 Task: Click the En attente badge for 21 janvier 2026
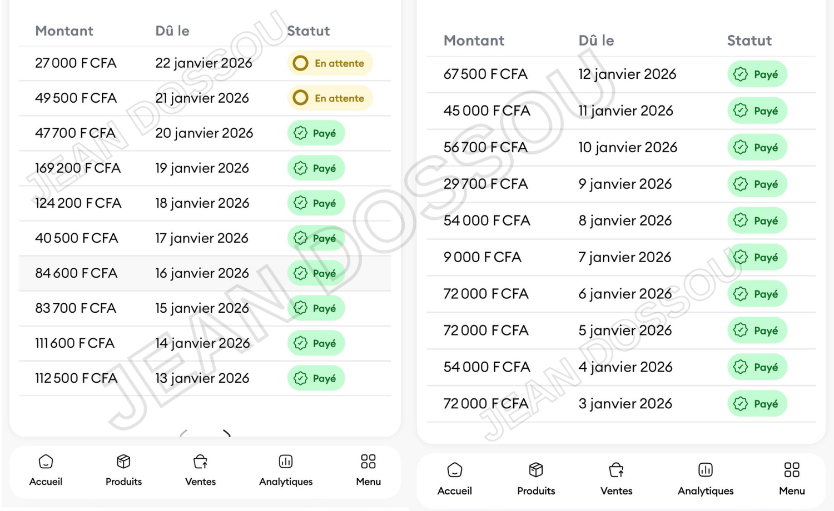[330, 98]
